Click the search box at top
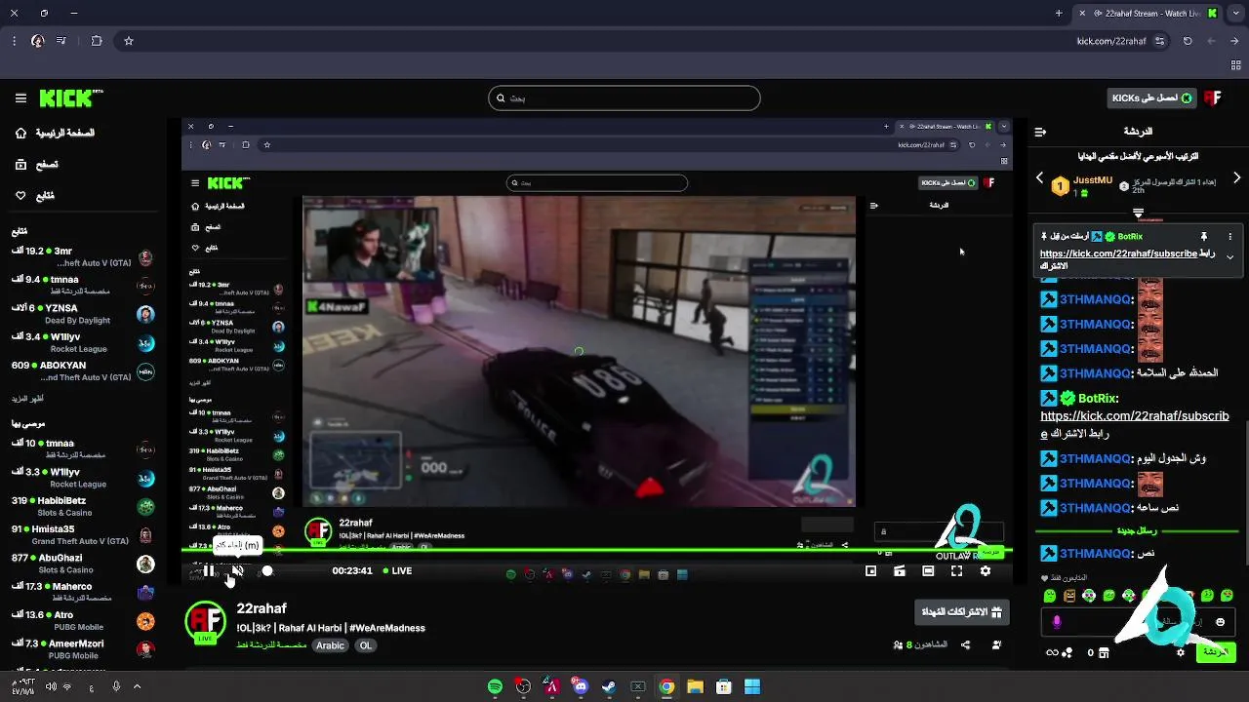 coord(624,97)
